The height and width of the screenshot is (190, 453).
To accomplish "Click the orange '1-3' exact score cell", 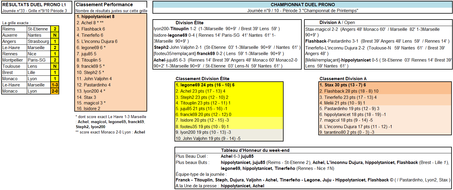I will (55, 85).
